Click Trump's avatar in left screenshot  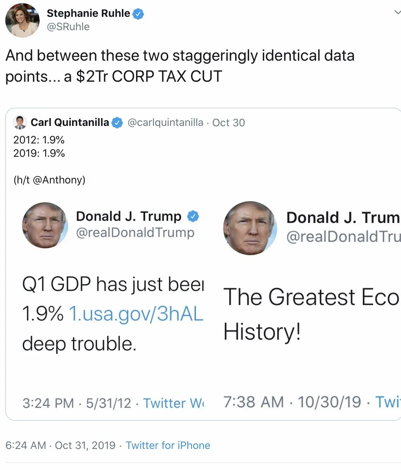pos(45,225)
